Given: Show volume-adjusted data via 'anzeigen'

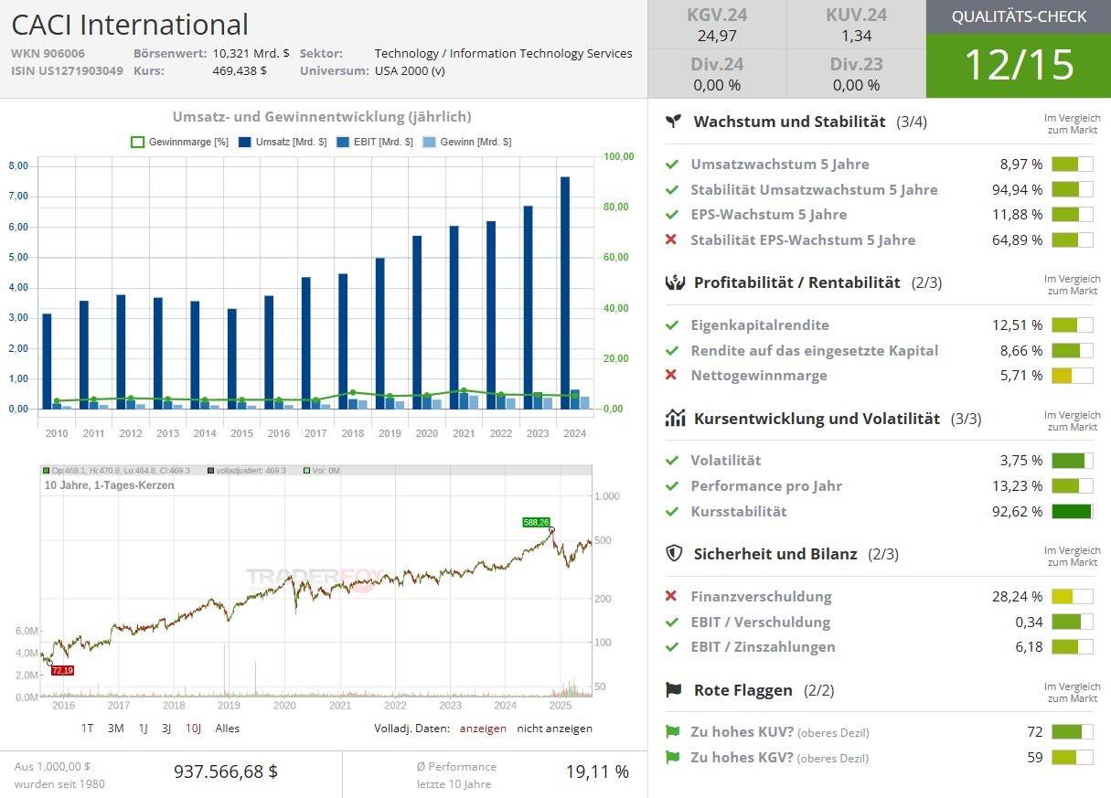Looking at the screenshot, I should [x=483, y=729].
